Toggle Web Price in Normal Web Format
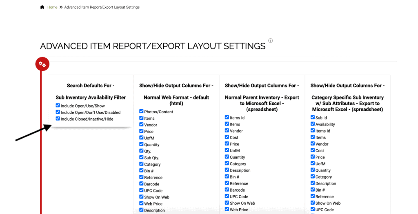 (x=141, y=203)
